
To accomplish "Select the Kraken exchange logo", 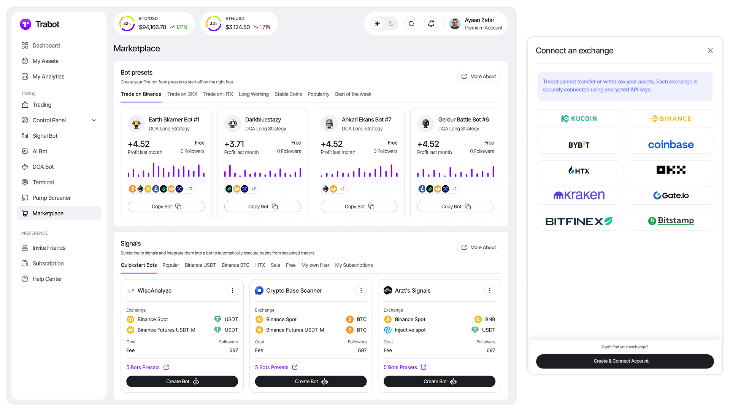I will pos(579,195).
